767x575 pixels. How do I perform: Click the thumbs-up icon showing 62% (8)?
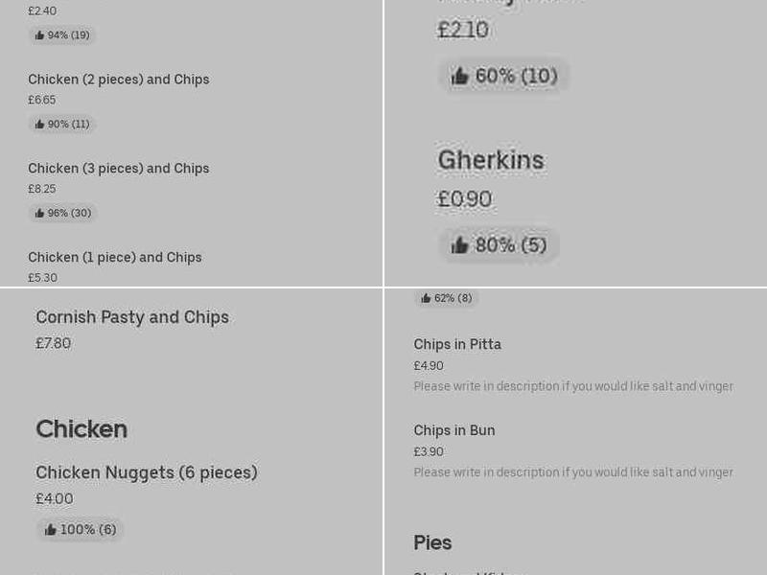424,298
